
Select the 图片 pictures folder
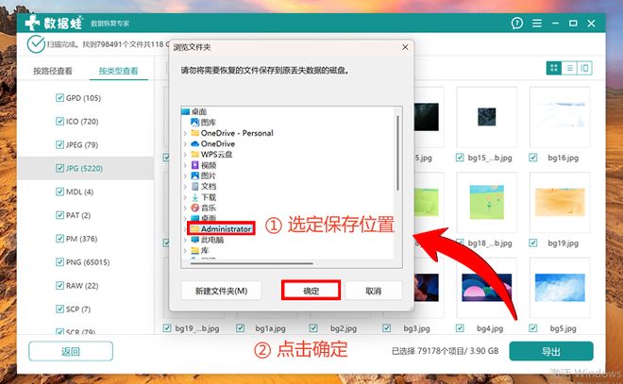pyautogui.click(x=204, y=175)
